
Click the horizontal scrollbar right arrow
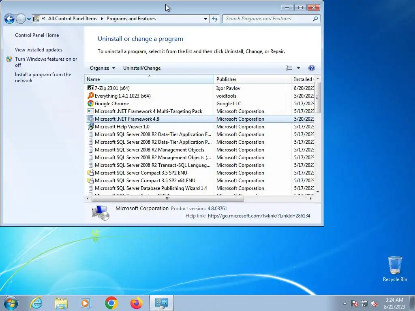(311, 198)
